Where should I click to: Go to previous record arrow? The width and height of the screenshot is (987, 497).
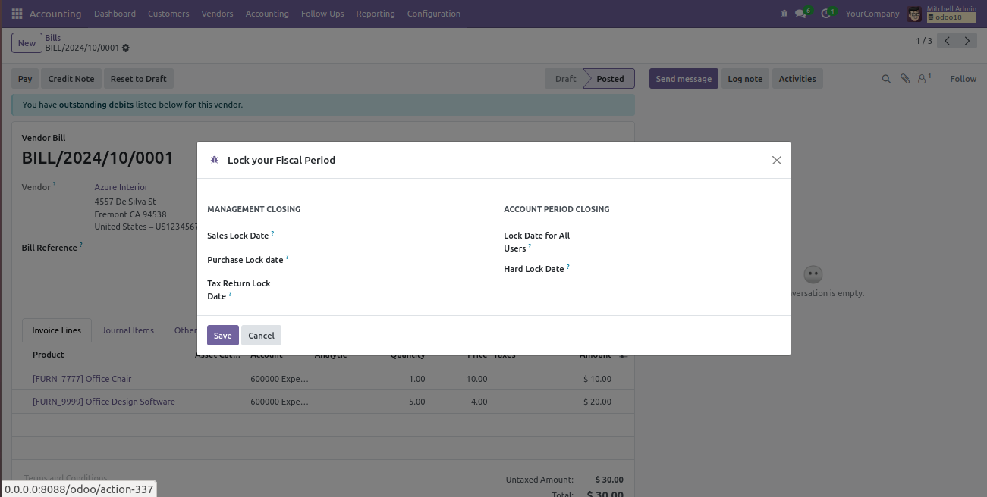[x=947, y=41]
